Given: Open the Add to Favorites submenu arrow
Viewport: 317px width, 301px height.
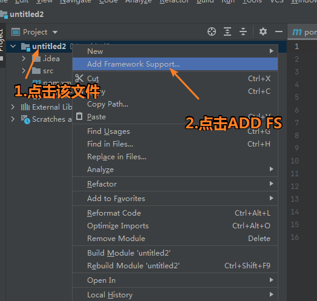Looking at the screenshot, I should tap(272, 198).
